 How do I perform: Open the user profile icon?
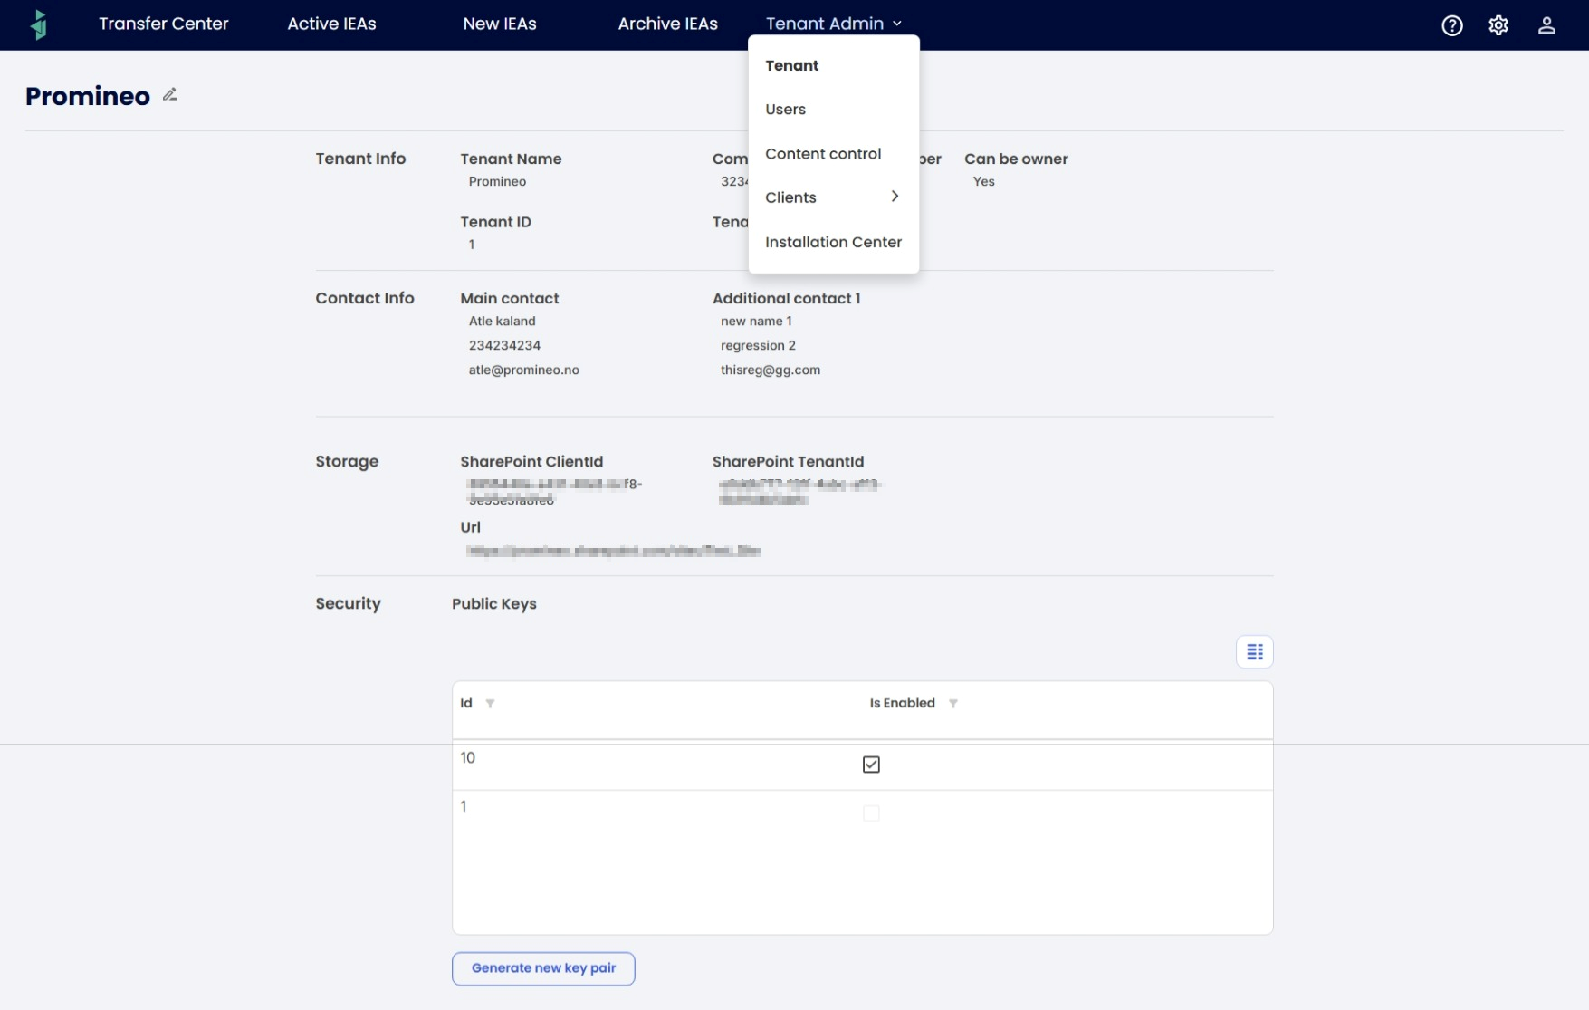coord(1546,25)
